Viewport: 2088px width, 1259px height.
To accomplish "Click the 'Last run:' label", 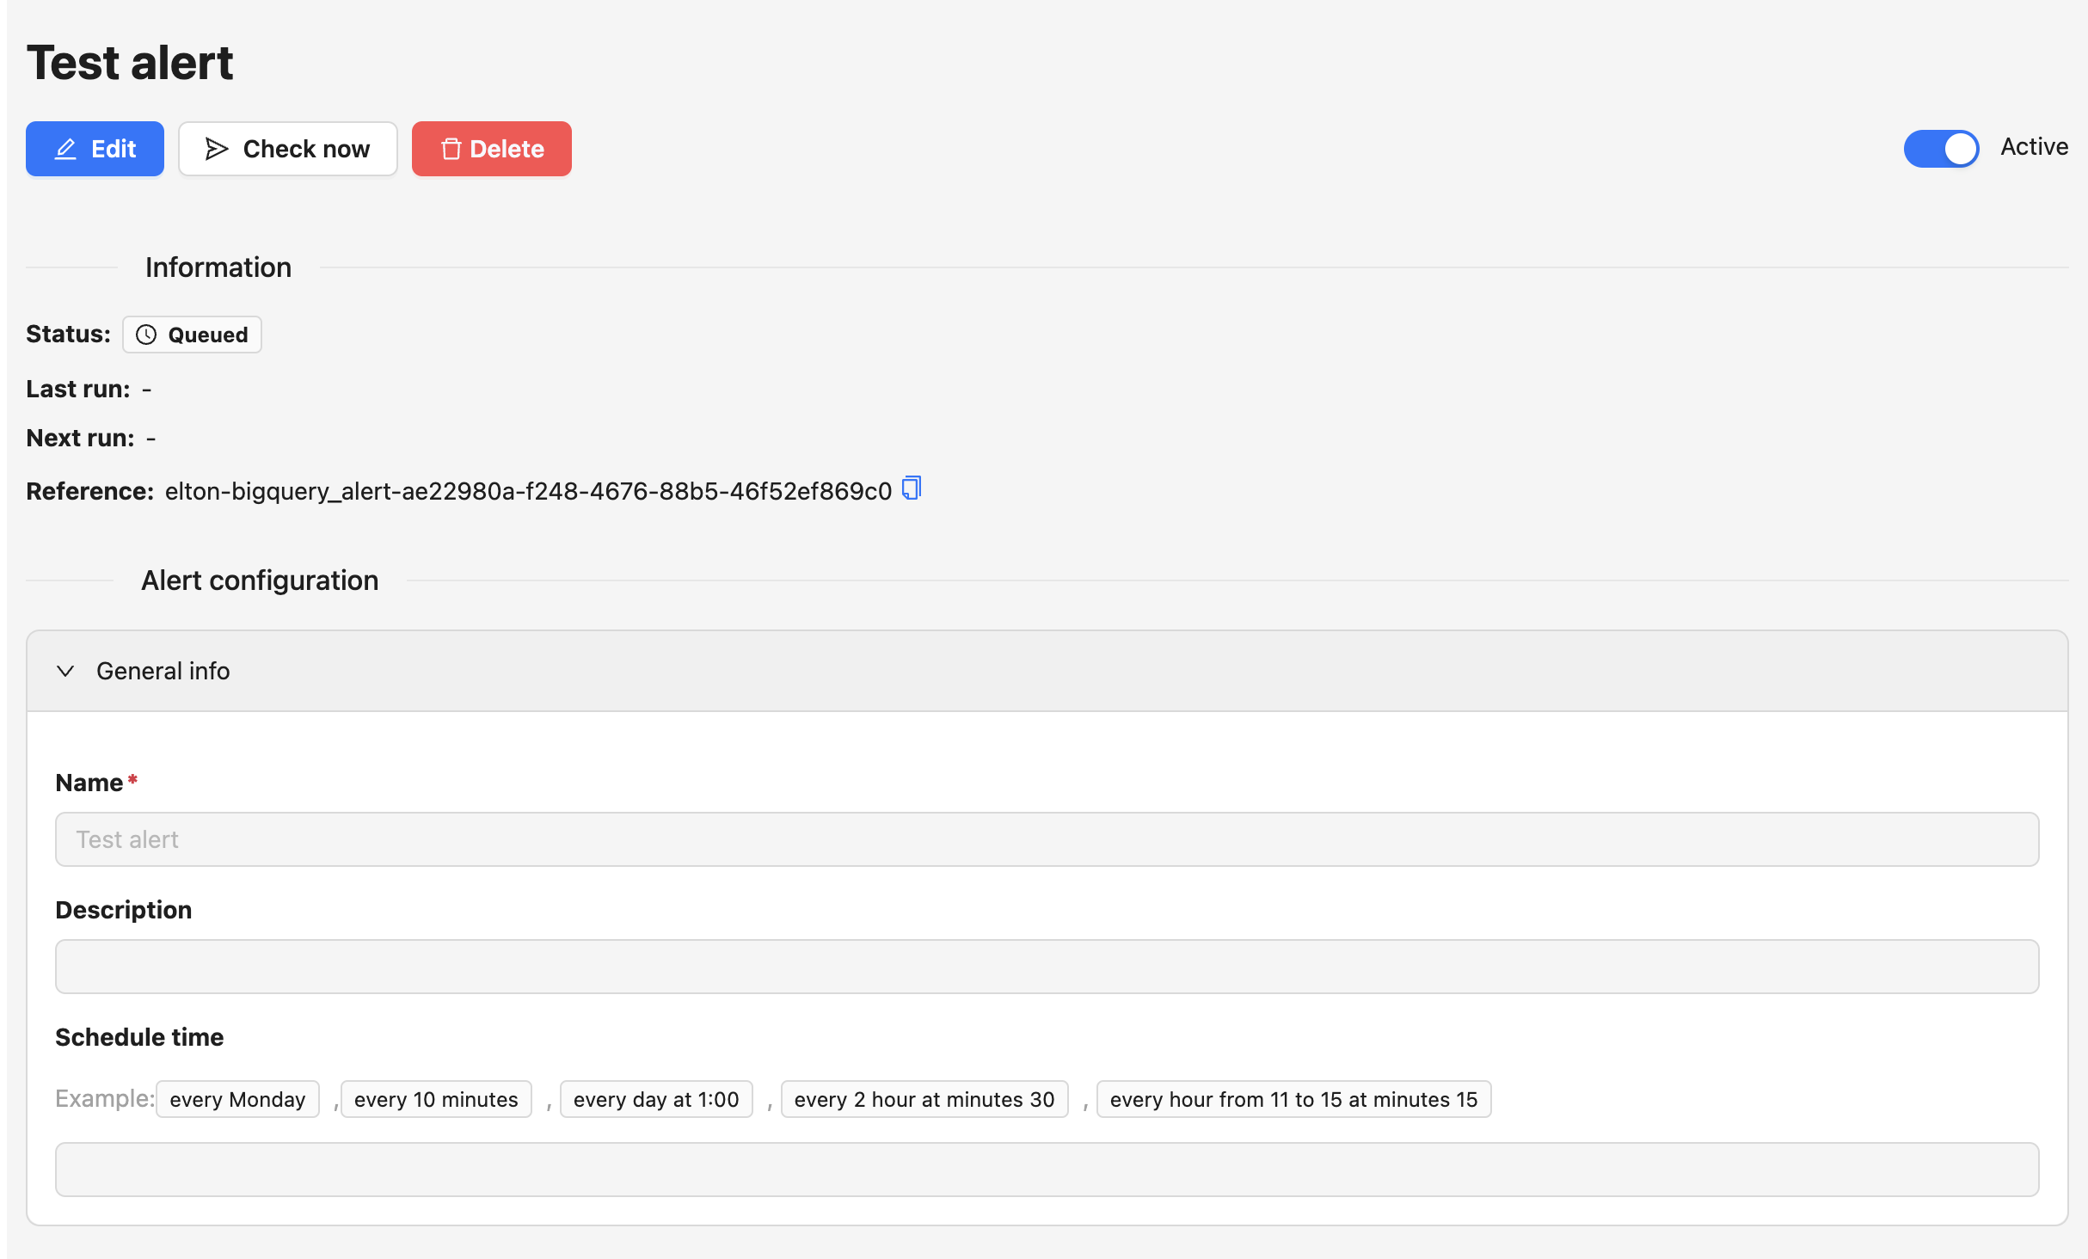I will 78,389.
